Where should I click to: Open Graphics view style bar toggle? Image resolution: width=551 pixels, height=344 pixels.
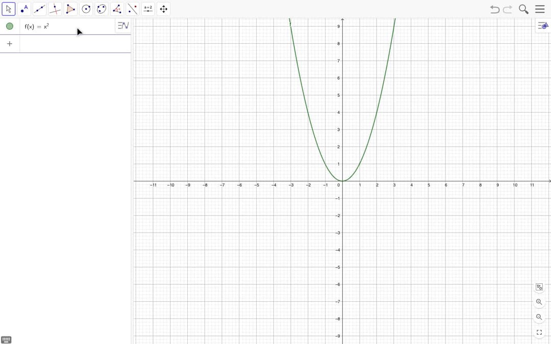point(543,25)
